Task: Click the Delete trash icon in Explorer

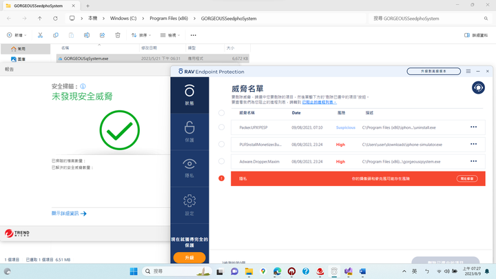Action: click(x=118, y=35)
